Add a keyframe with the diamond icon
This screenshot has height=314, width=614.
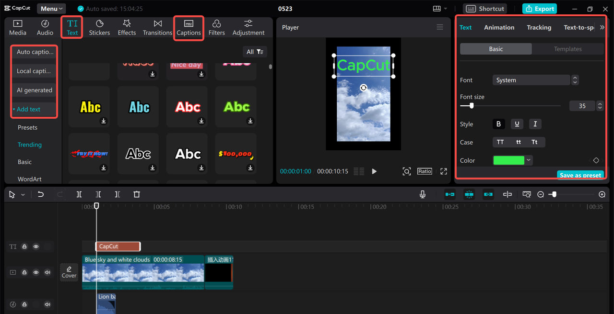point(596,160)
